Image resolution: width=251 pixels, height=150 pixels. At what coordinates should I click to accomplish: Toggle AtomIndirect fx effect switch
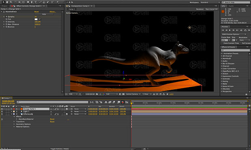tap(4, 12)
